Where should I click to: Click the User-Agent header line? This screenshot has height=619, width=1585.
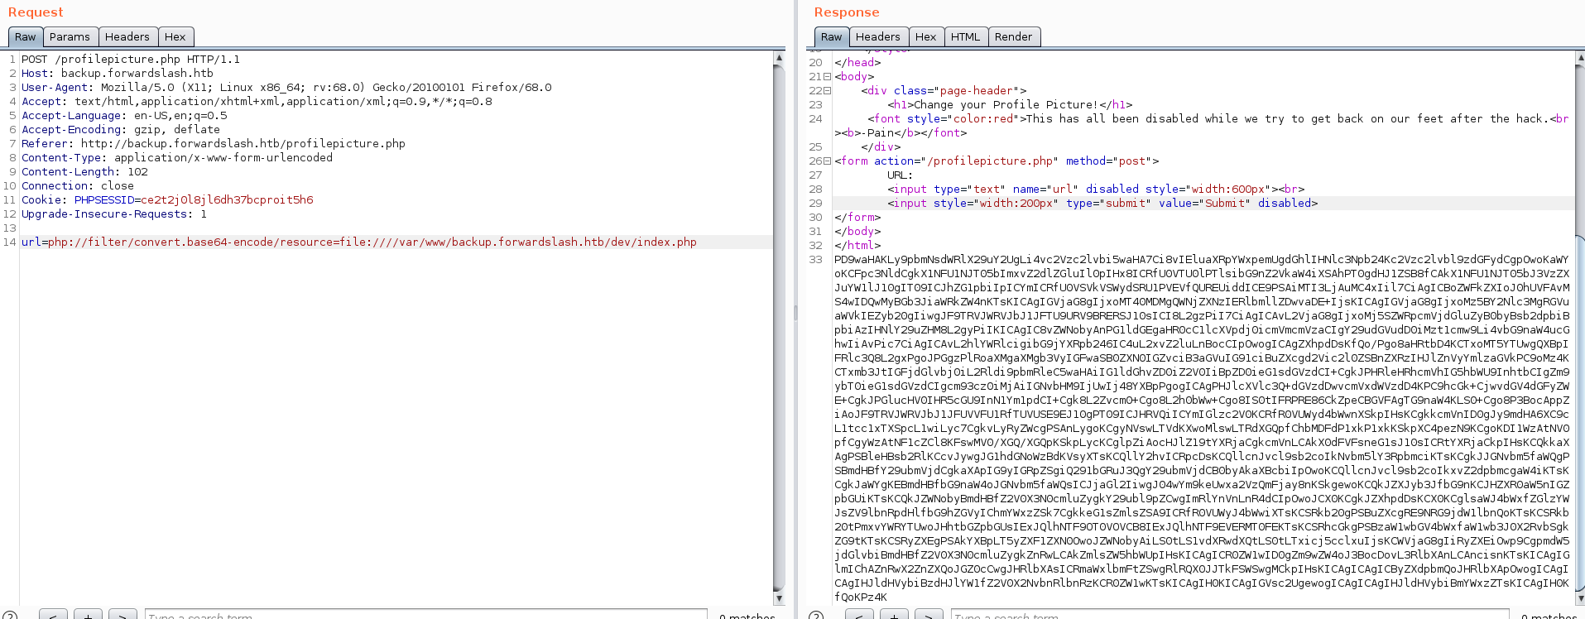[286, 88]
